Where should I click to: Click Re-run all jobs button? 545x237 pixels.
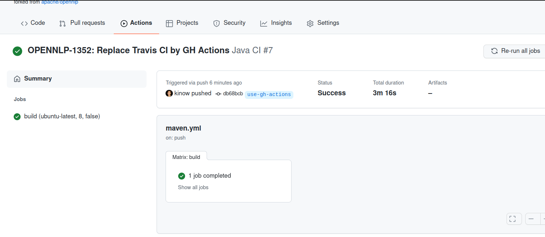tap(514, 51)
